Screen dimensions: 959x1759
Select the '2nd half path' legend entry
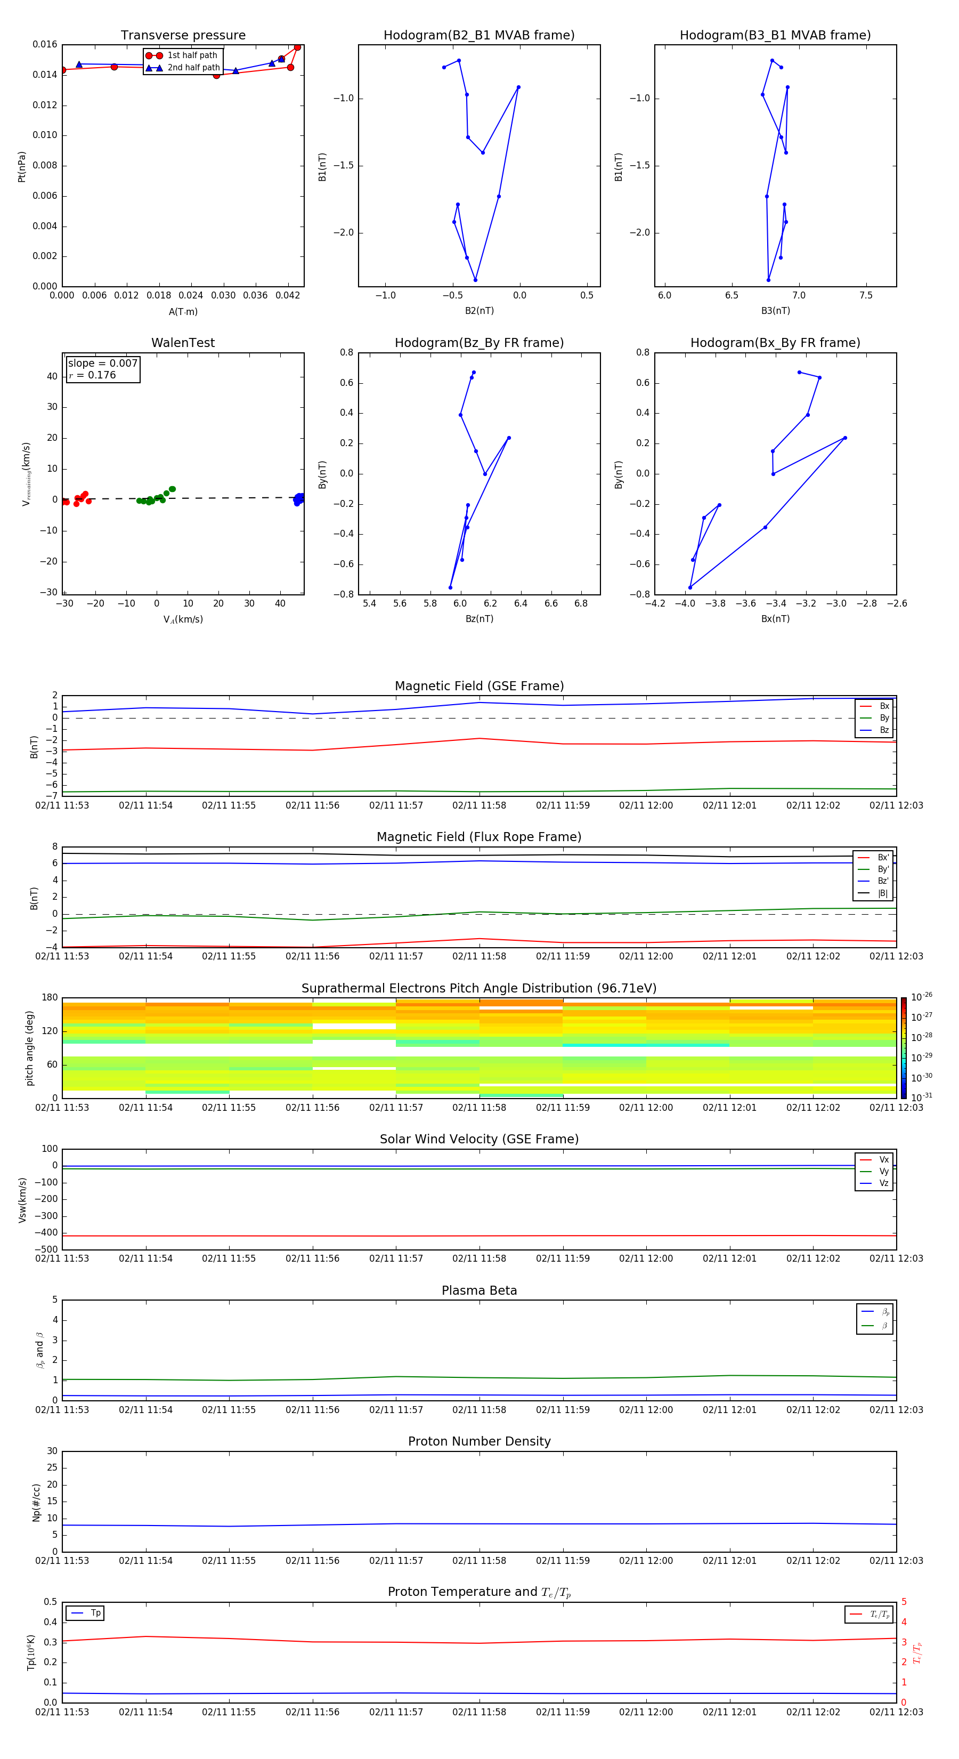(182, 68)
